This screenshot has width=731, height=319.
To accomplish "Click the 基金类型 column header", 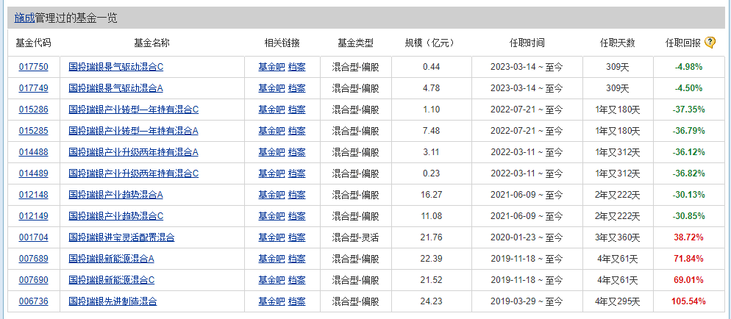I will point(355,43).
